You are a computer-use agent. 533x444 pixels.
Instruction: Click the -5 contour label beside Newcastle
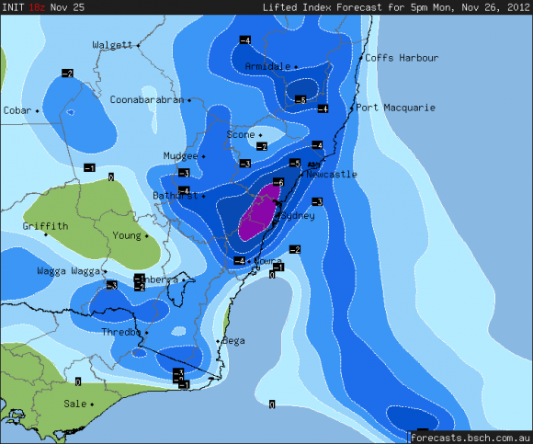pos(295,164)
